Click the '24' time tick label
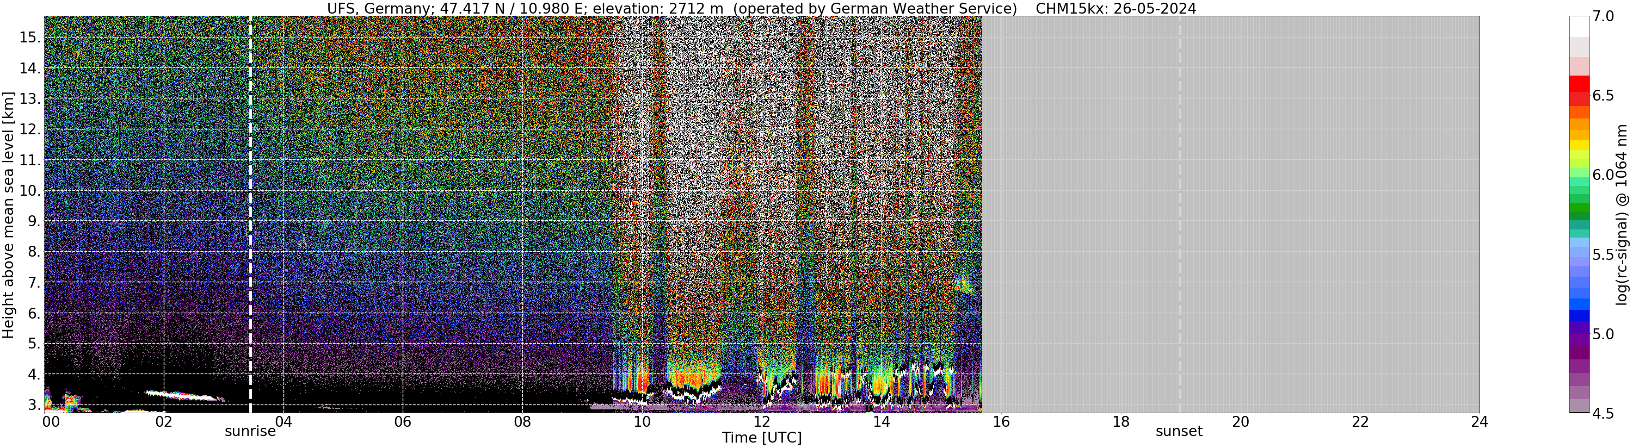 pos(1480,421)
